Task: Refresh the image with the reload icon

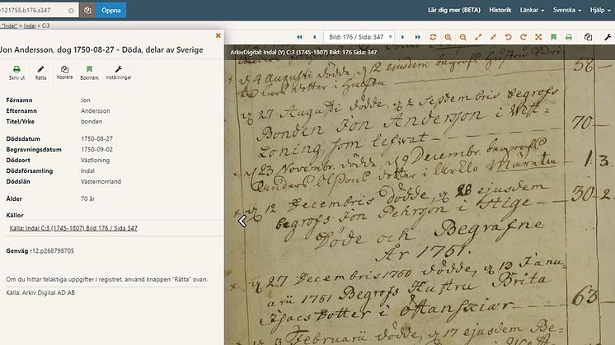Action: click(x=433, y=38)
